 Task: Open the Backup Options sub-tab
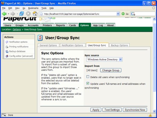tap(119, 45)
